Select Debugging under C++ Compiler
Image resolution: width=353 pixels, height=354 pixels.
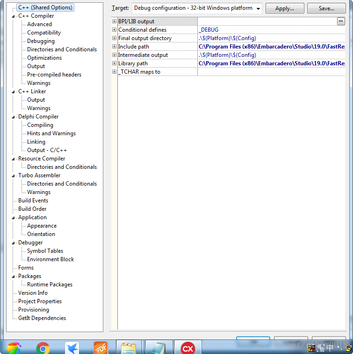[41, 41]
